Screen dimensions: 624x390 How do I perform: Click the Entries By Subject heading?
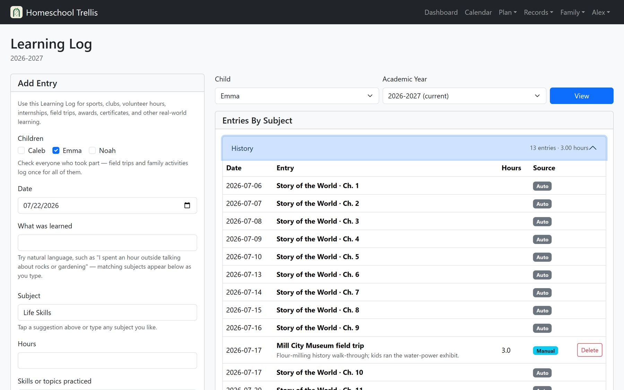coord(257,120)
